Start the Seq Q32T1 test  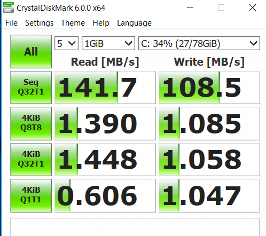point(31,88)
